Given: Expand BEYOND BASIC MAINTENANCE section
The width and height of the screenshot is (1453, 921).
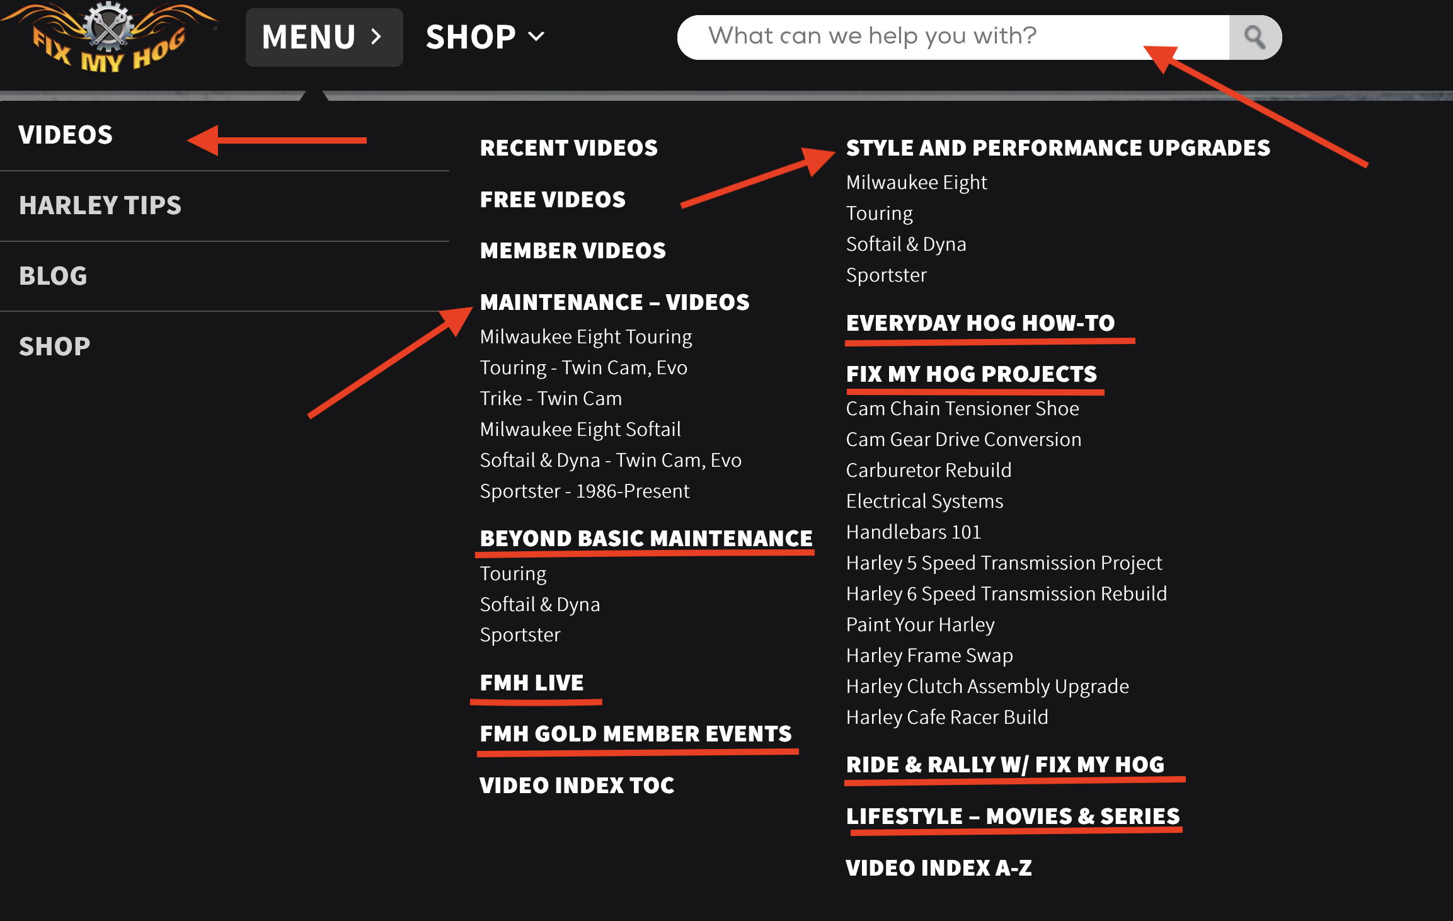Looking at the screenshot, I should point(644,538).
